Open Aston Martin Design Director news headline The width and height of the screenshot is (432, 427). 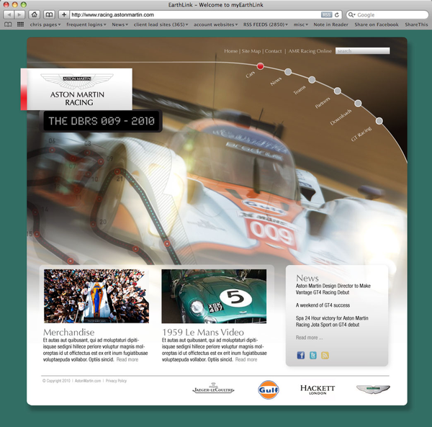(333, 289)
